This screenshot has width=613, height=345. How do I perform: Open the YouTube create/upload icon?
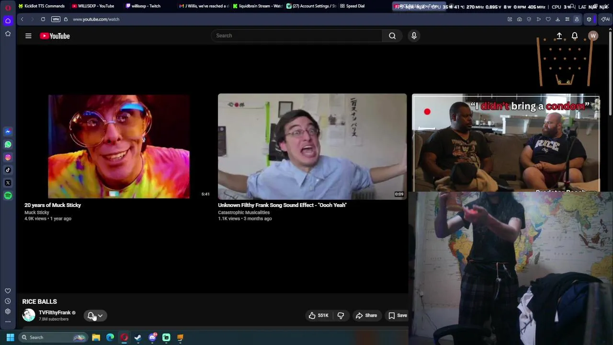[559, 36]
